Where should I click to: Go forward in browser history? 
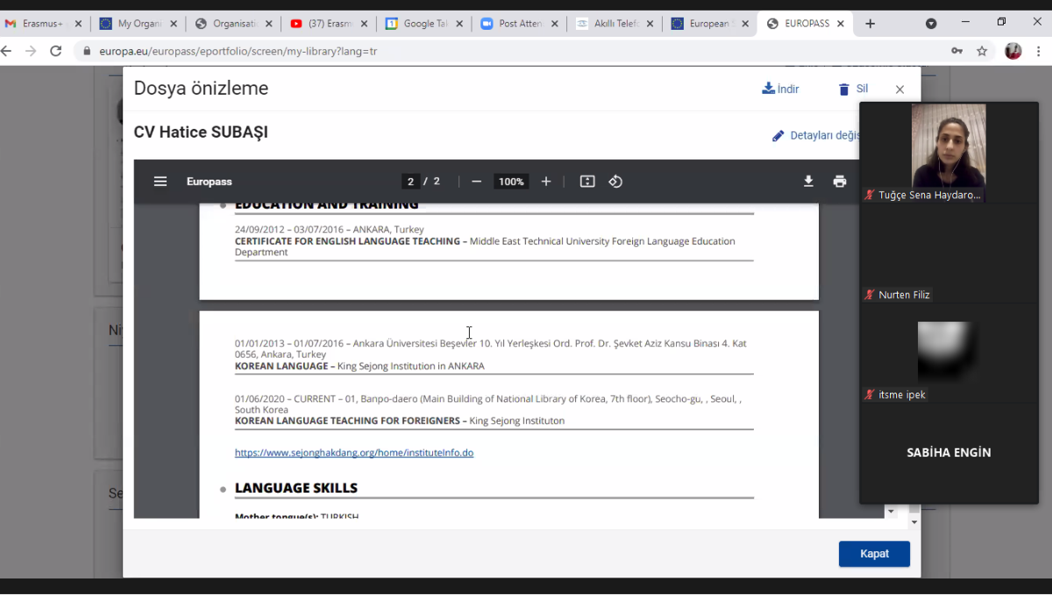coord(32,51)
